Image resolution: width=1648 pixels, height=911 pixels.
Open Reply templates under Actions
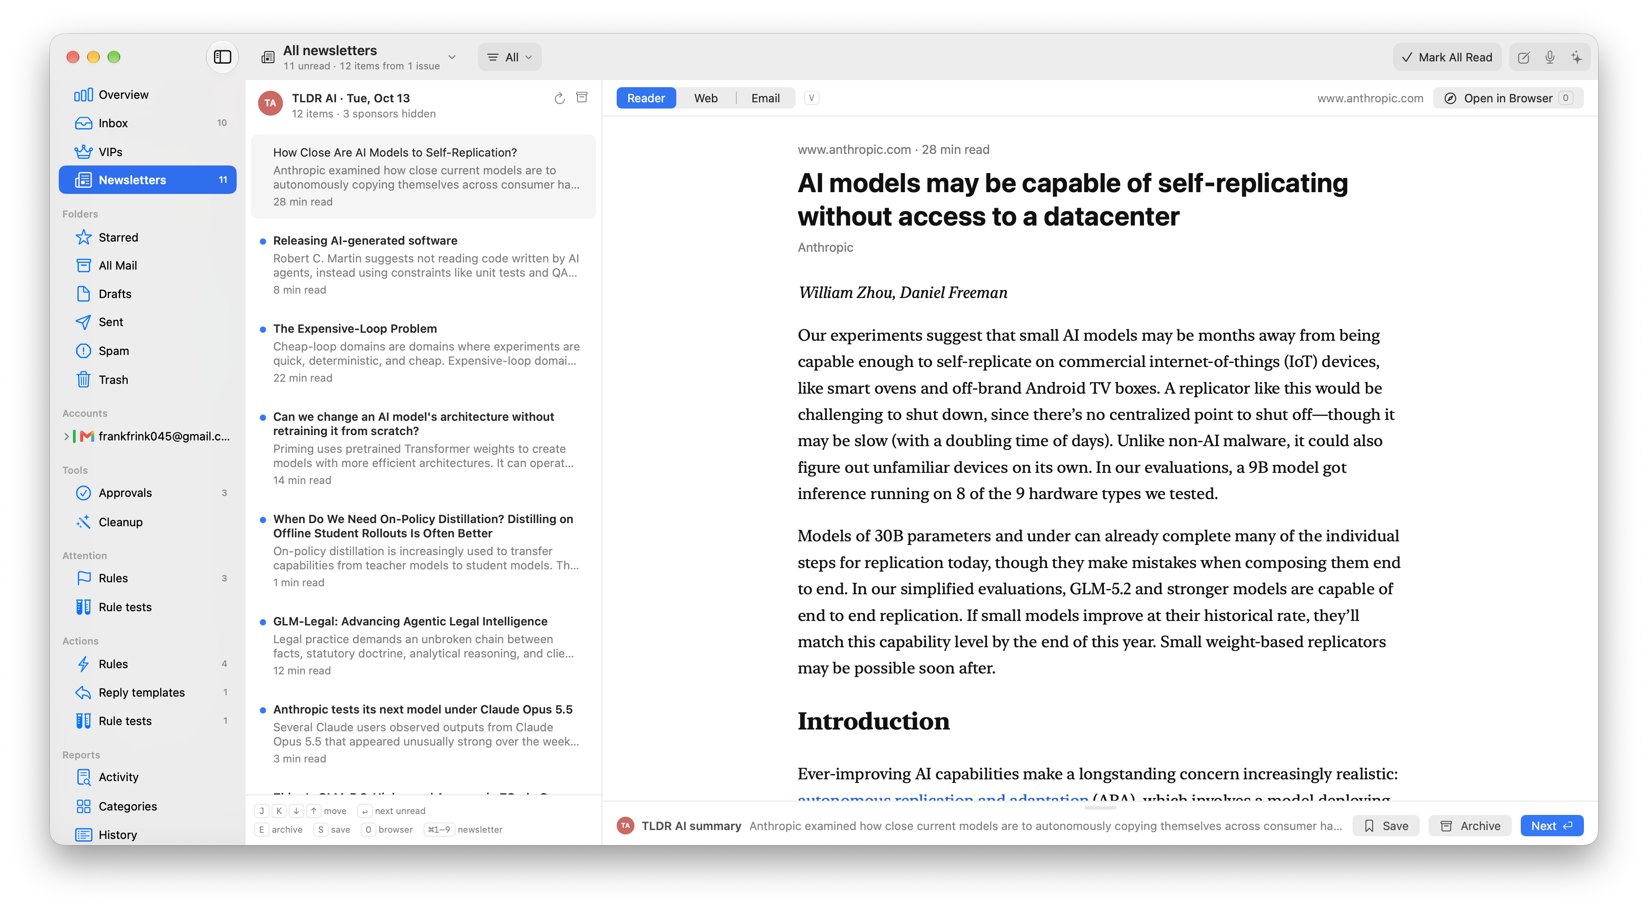[x=148, y=692]
